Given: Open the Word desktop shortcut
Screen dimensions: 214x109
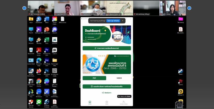Looking at the screenshot, I should click(x=47, y=19).
